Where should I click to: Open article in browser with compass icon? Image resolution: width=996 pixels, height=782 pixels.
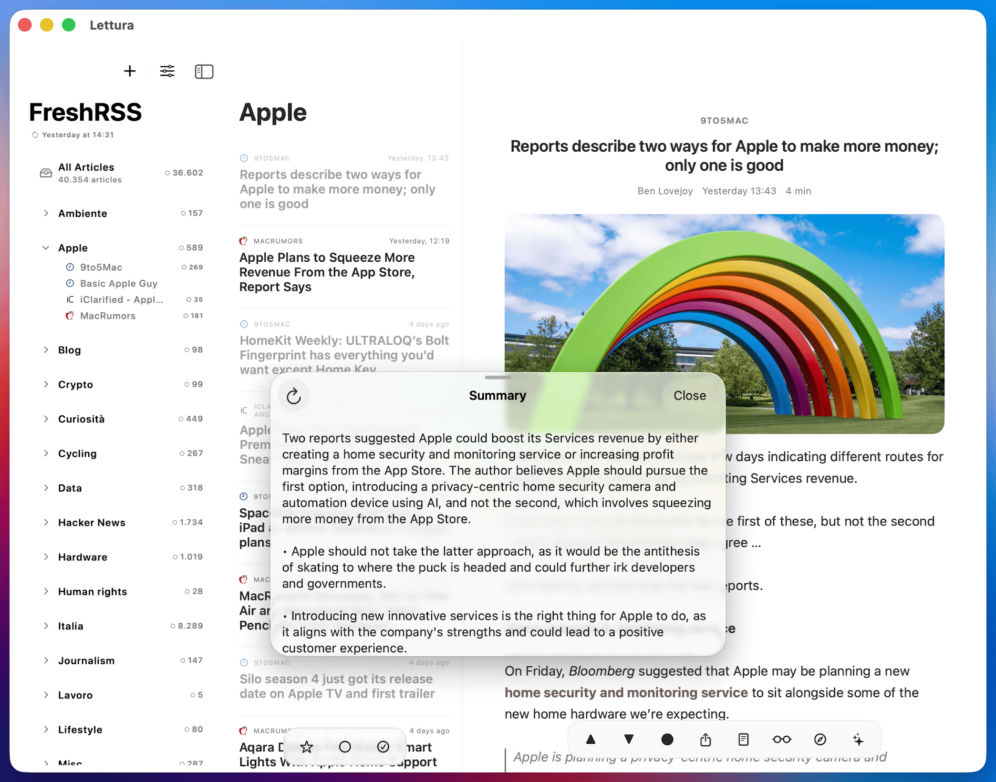820,740
